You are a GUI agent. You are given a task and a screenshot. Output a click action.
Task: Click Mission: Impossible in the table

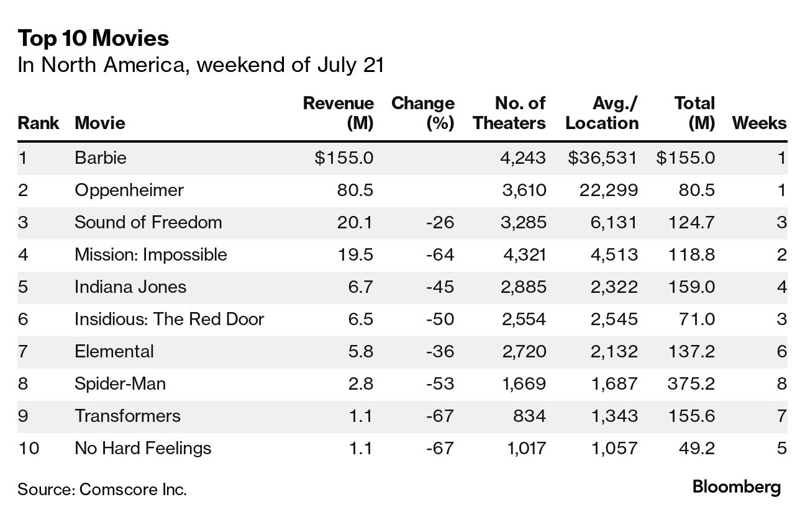click(x=150, y=254)
